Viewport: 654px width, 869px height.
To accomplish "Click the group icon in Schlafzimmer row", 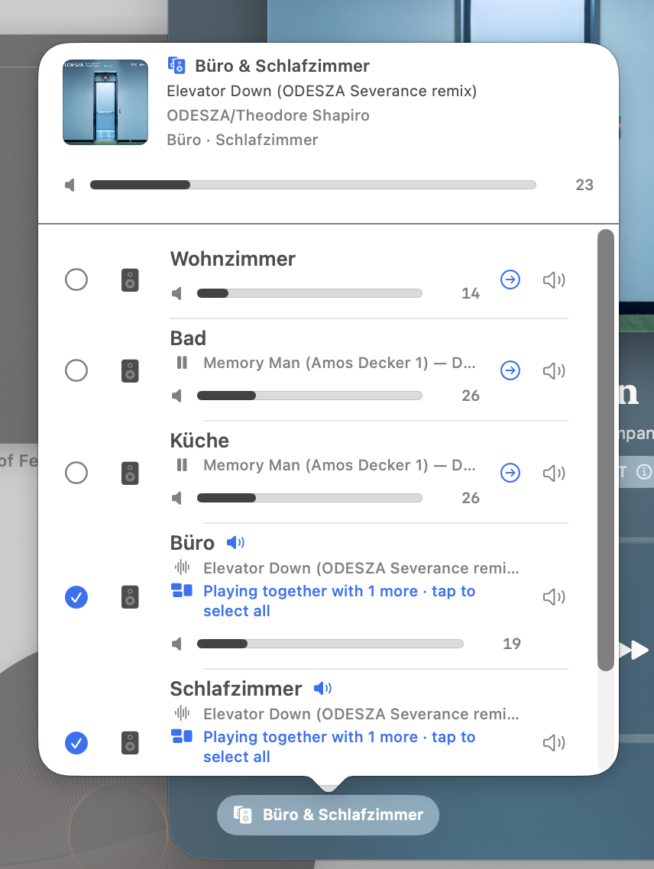I will (182, 737).
